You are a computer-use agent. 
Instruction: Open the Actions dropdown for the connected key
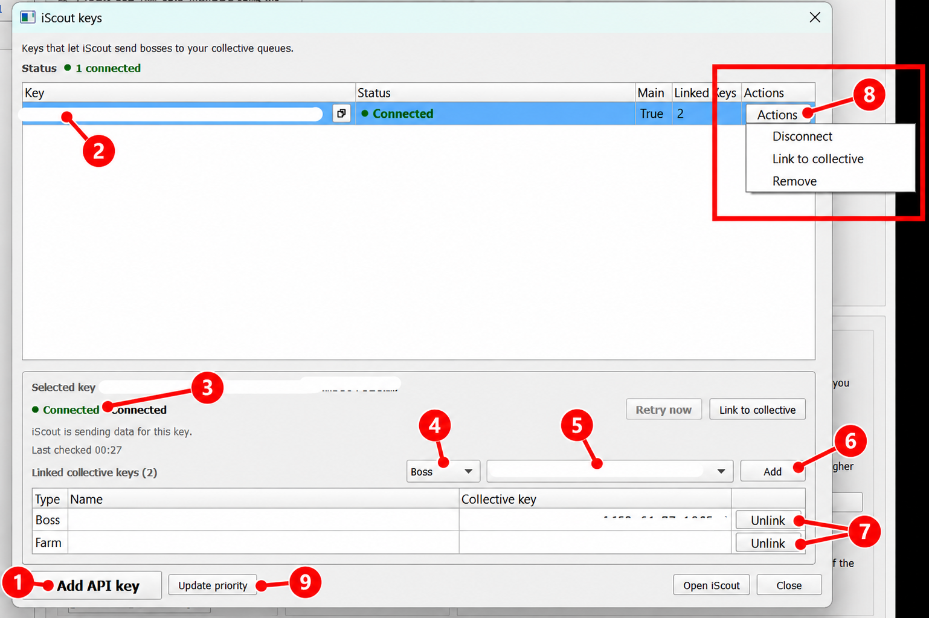777,114
